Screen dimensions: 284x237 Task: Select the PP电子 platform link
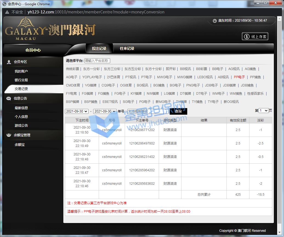point(239,77)
